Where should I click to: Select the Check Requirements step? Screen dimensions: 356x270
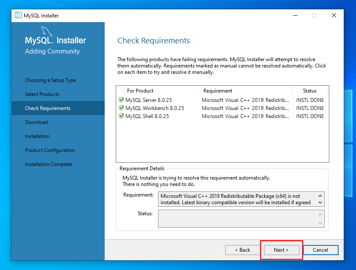(x=58, y=108)
